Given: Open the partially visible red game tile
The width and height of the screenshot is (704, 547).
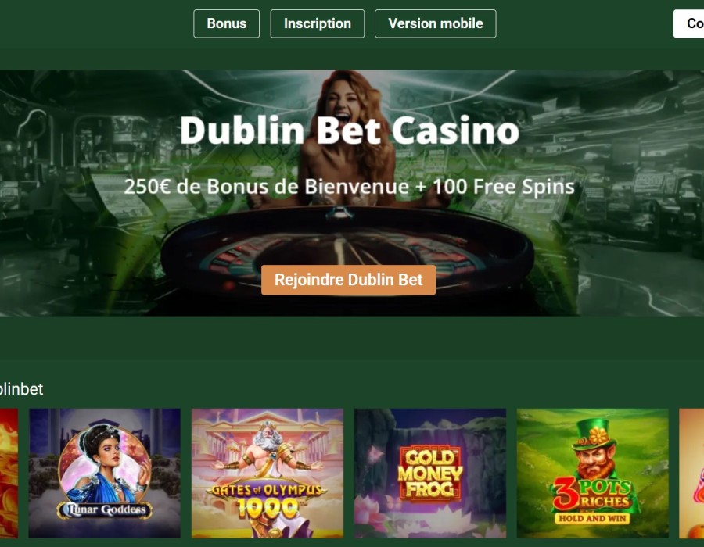Looking at the screenshot, I should click(x=9, y=473).
